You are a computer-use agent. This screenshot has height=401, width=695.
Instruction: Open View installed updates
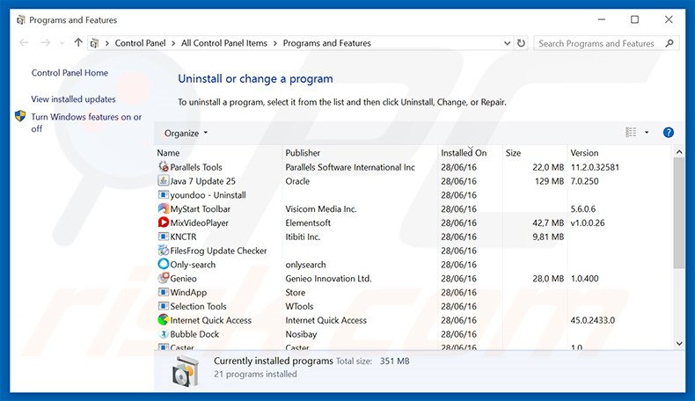(x=73, y=99)
